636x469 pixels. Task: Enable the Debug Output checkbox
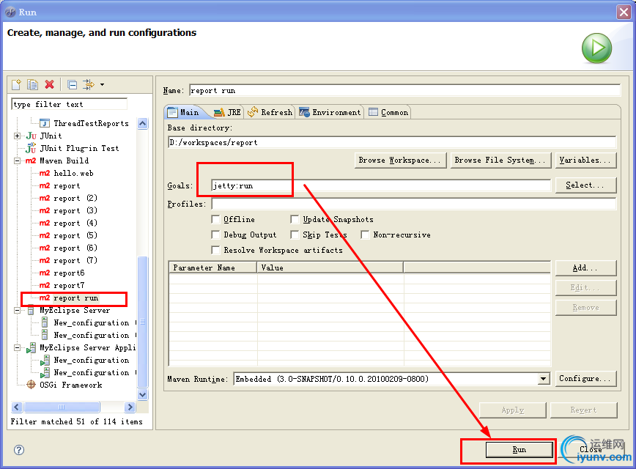215,235
